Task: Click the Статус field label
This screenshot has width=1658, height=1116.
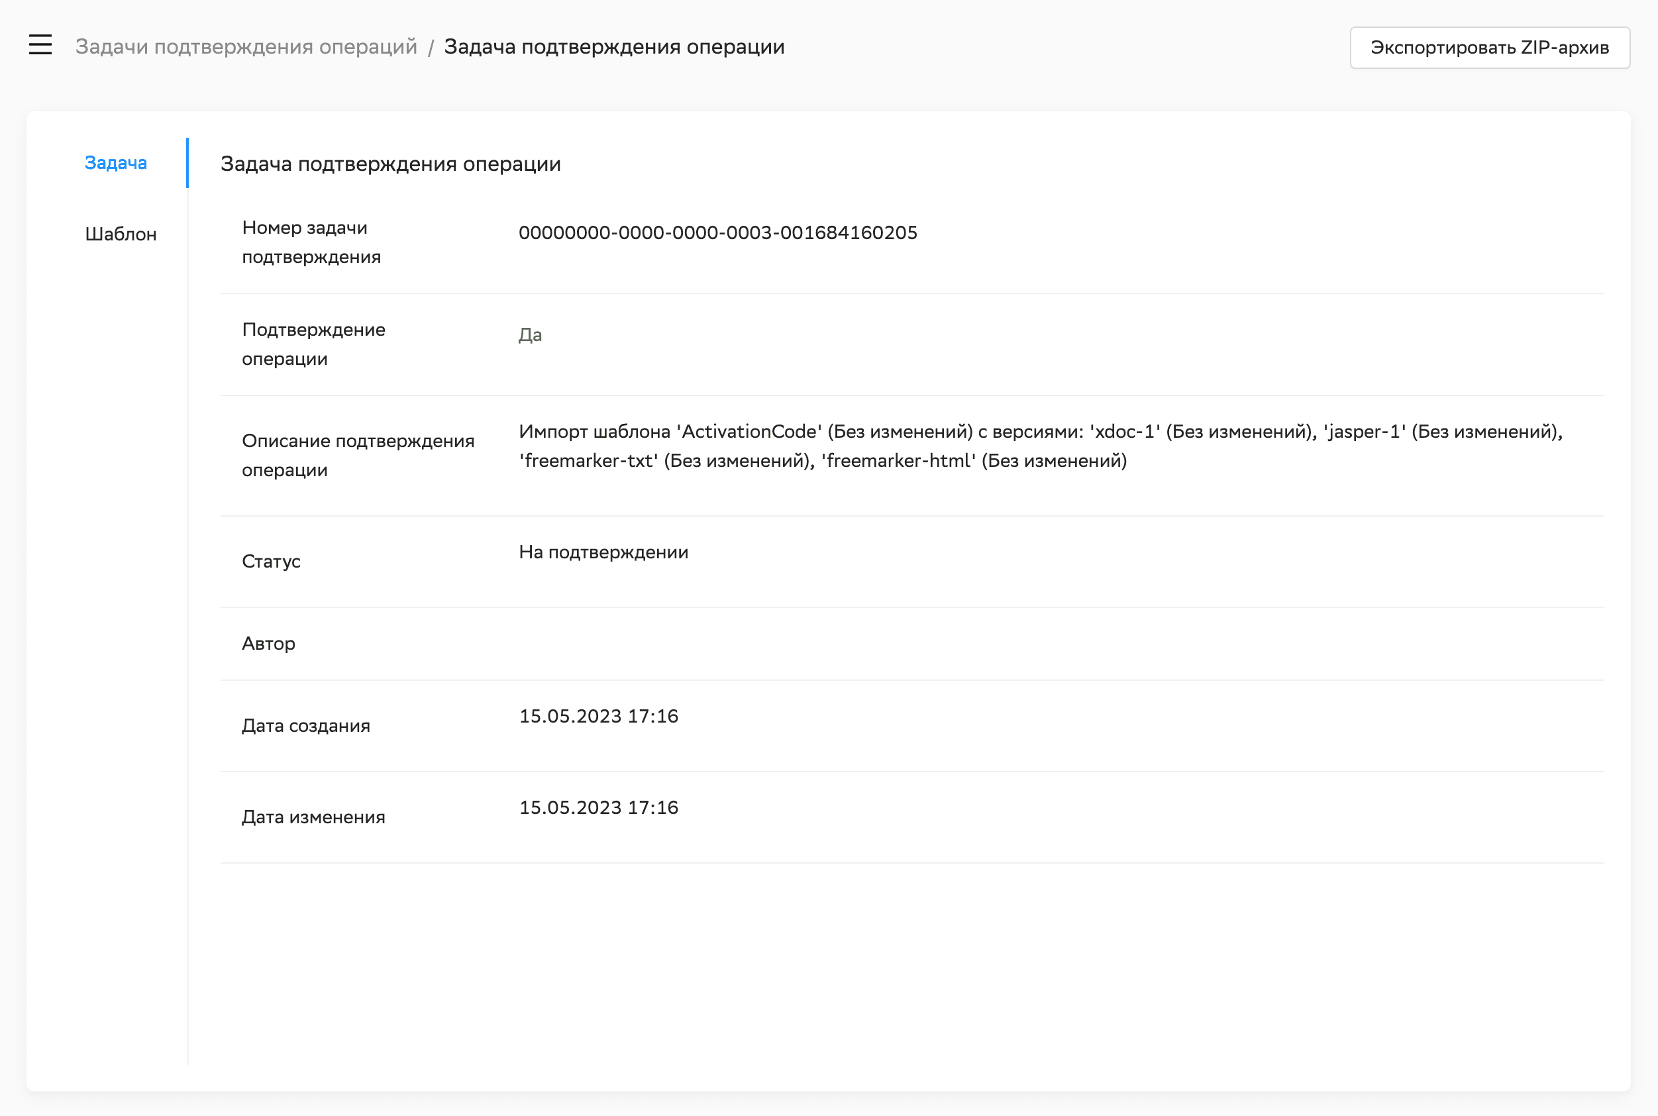Action: (x=270, y=562)
